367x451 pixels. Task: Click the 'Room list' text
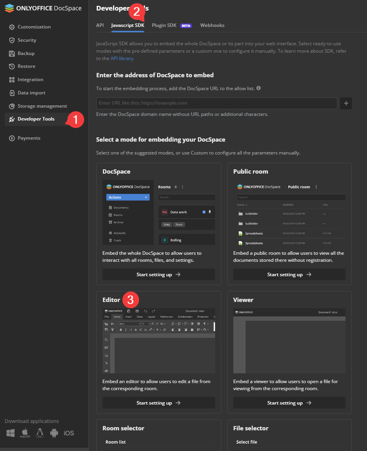[x=115, y=442]
